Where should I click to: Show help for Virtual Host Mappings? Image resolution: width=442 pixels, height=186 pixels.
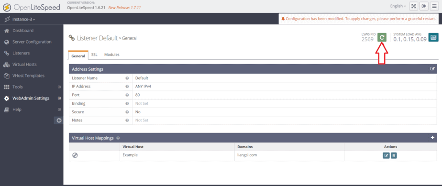118,138
